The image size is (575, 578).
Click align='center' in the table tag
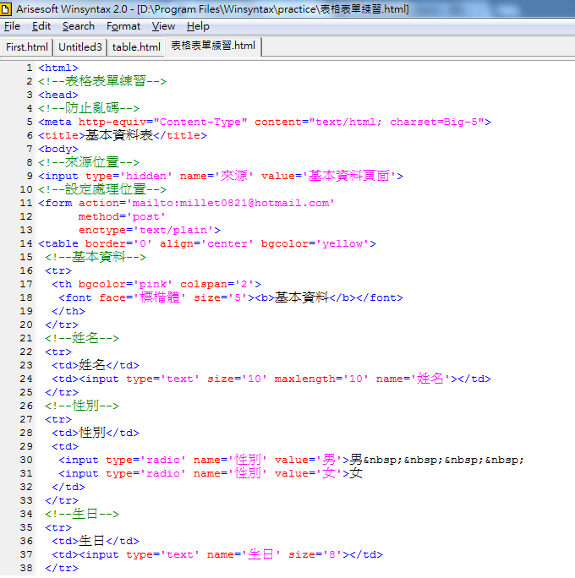207,243
